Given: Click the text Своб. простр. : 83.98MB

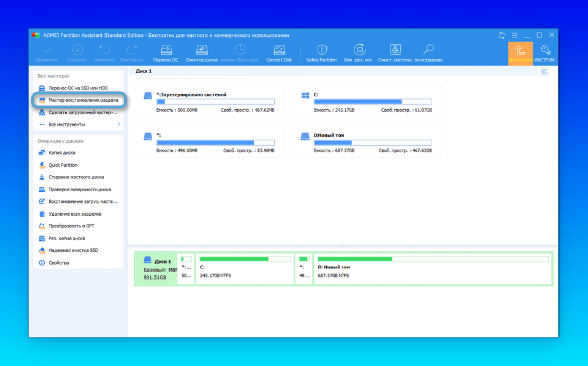Looking at the screenshot, I should (x=249, y=151).
